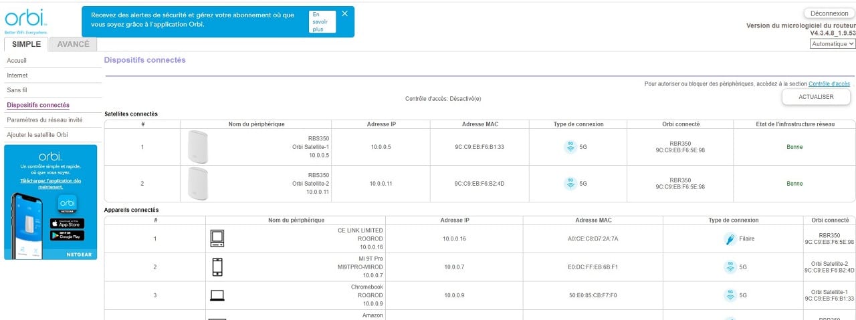
Task: Click MAC address 9C:C9:EB:F6:B1:33 in the satellites table
Action: (479, 147)
